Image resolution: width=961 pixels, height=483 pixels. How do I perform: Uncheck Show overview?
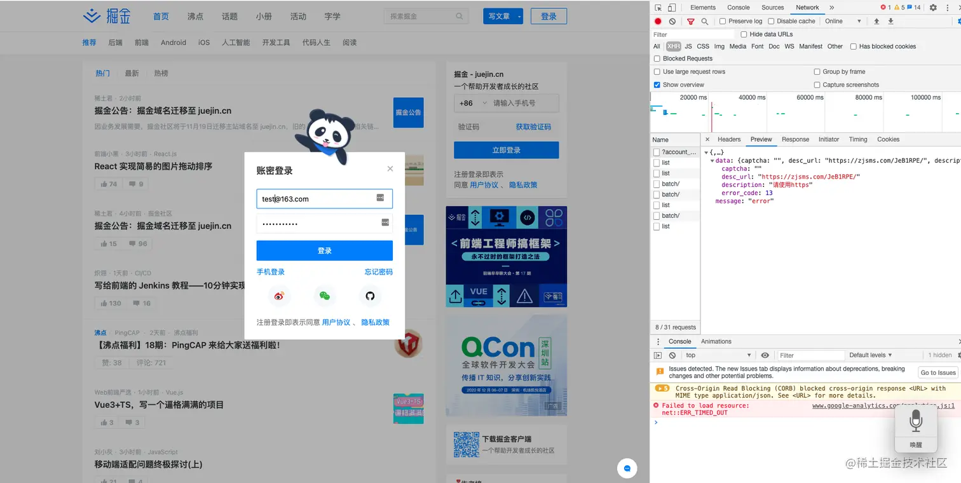click(657, 85)
